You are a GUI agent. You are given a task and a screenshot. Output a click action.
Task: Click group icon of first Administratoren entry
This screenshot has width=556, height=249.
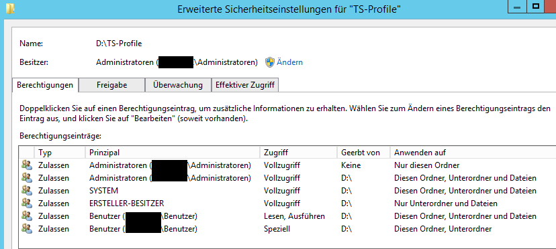point(27,165)
